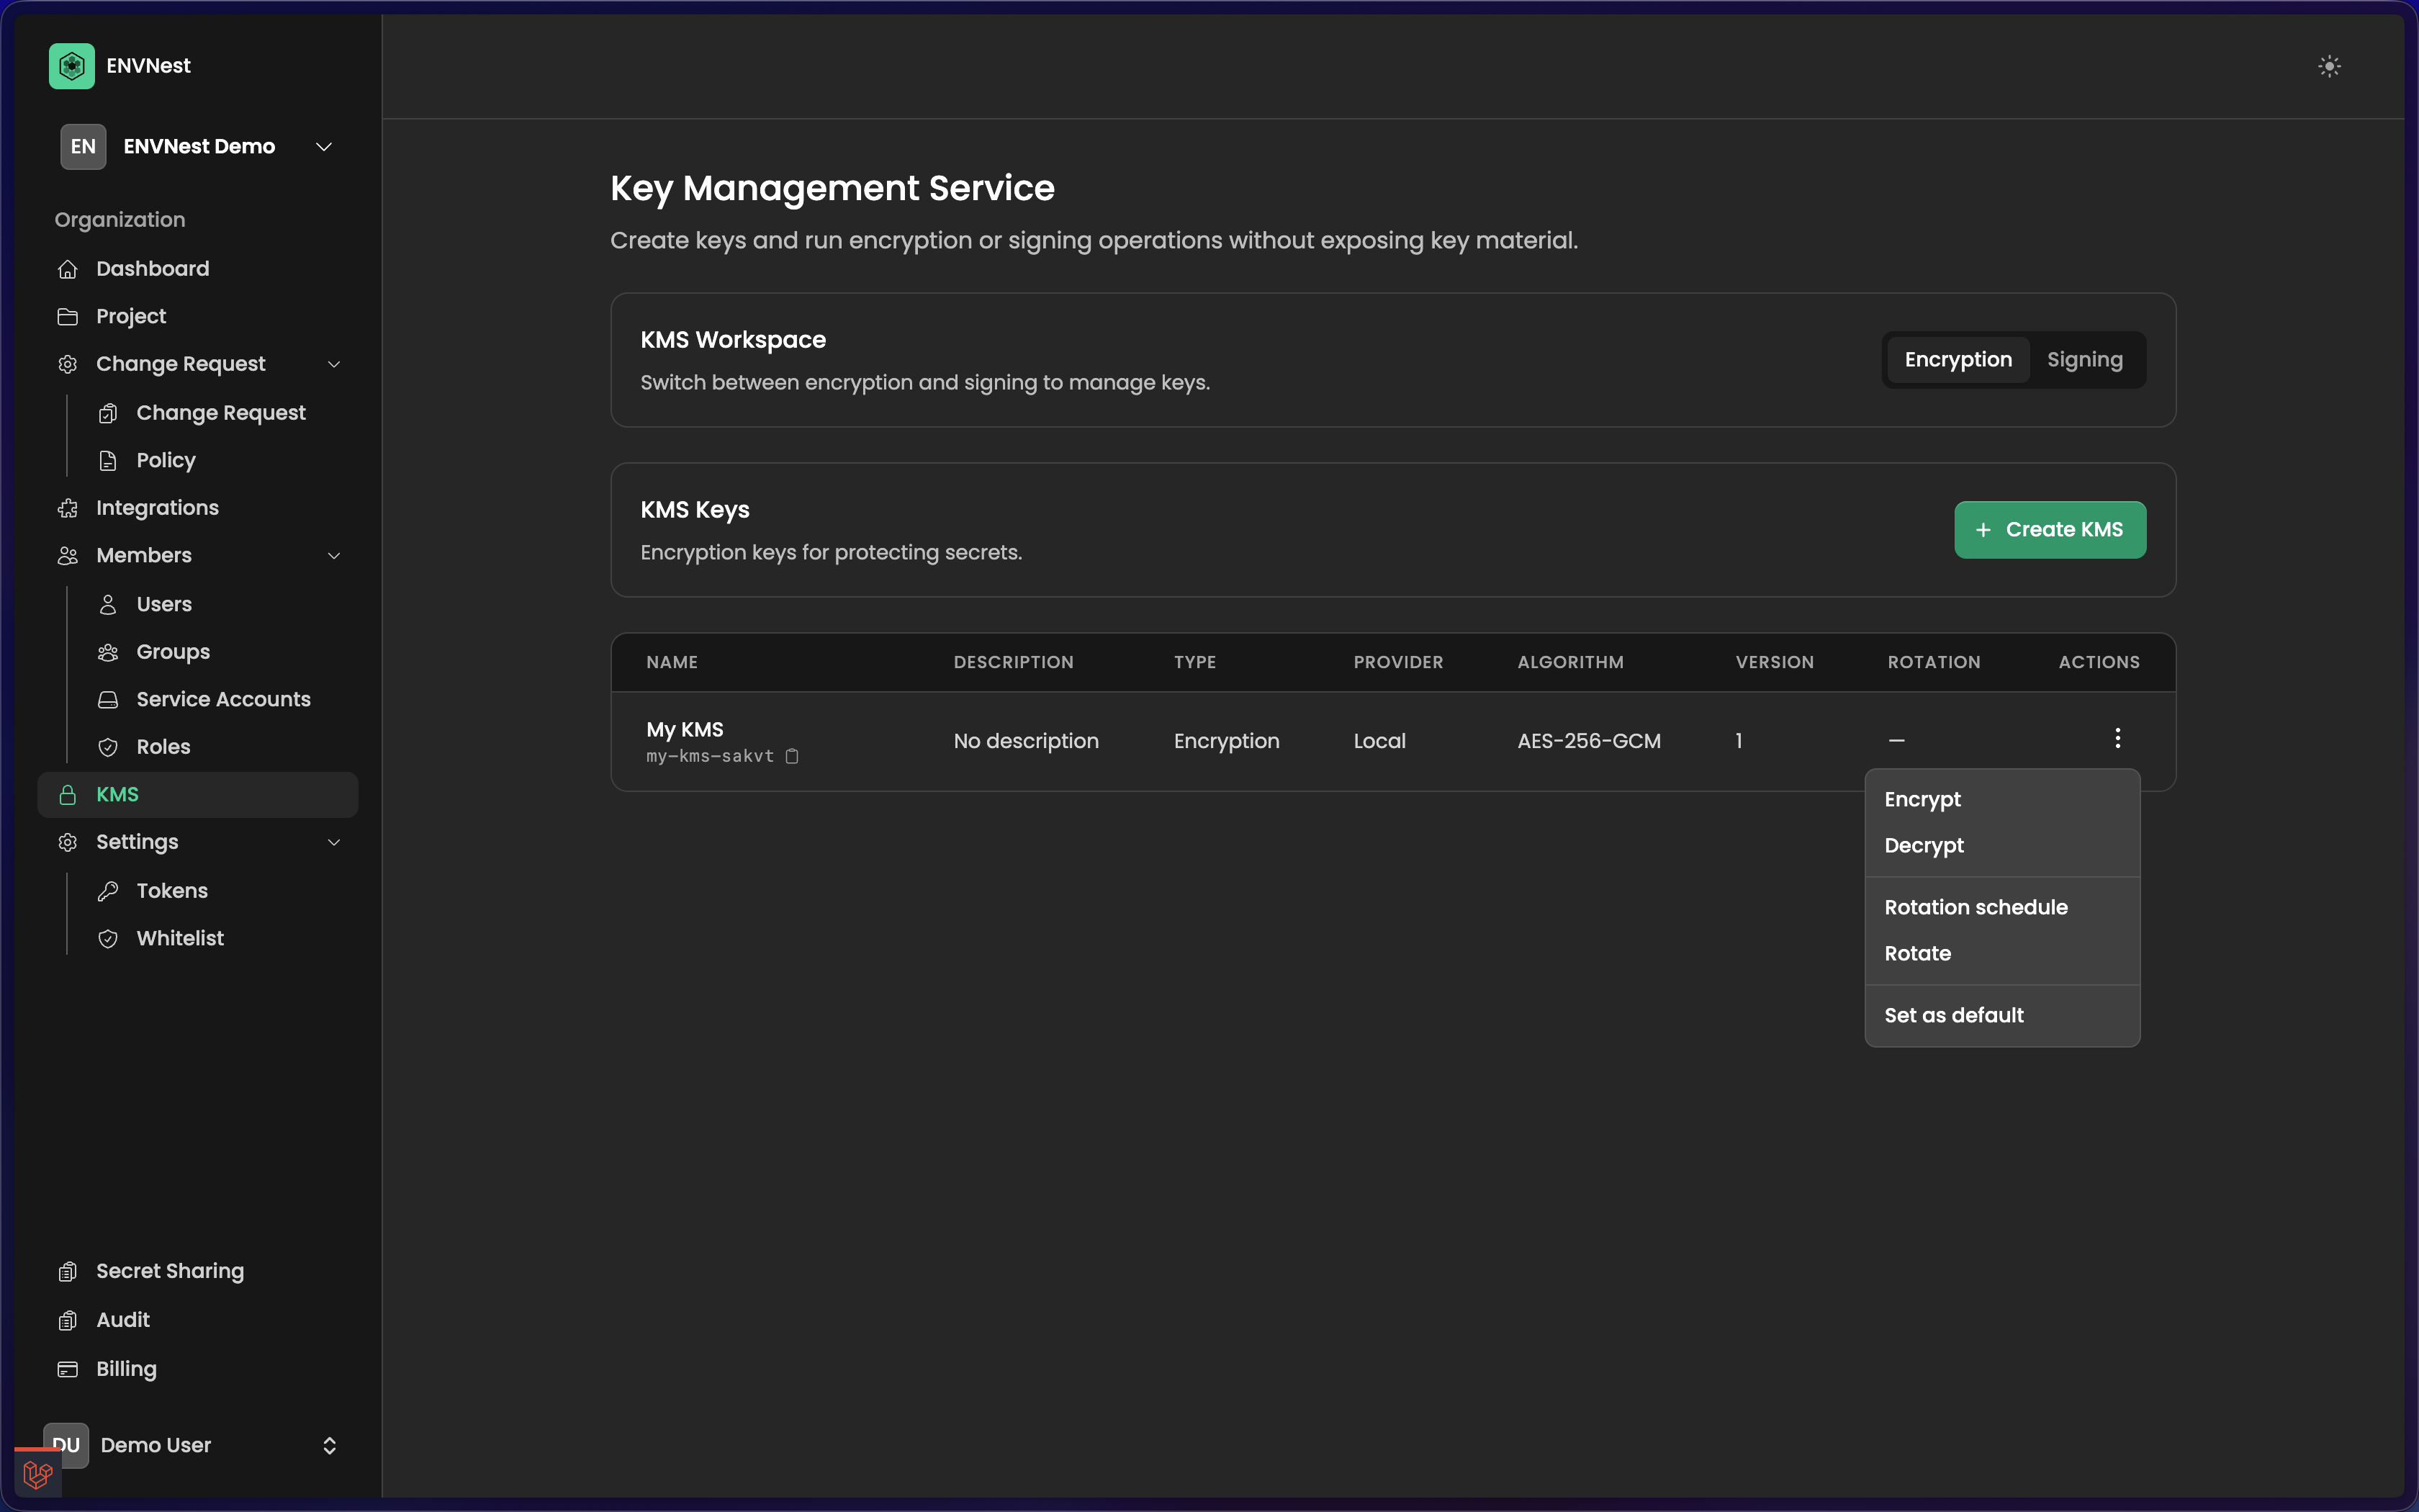Screen dimensions: 2419x1512
Task: Open Secret Sharing sidebar item
Action: click(x=170, y=1271)
